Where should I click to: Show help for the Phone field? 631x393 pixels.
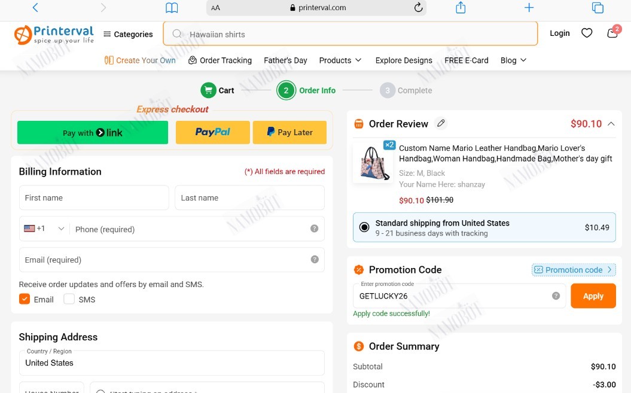(314, 229)
